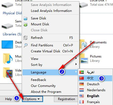Click the Documents library label
The height and width of the screenshot is (105, 113).
98,42
